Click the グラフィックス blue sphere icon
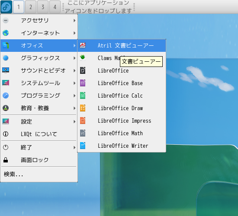Image resolution: width=238 pixels, height=216 pixels. 6,58
